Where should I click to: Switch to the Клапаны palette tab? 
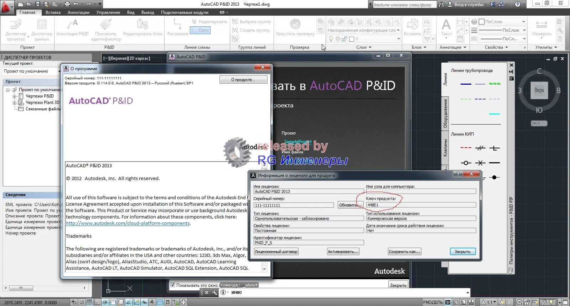[445, 148]
